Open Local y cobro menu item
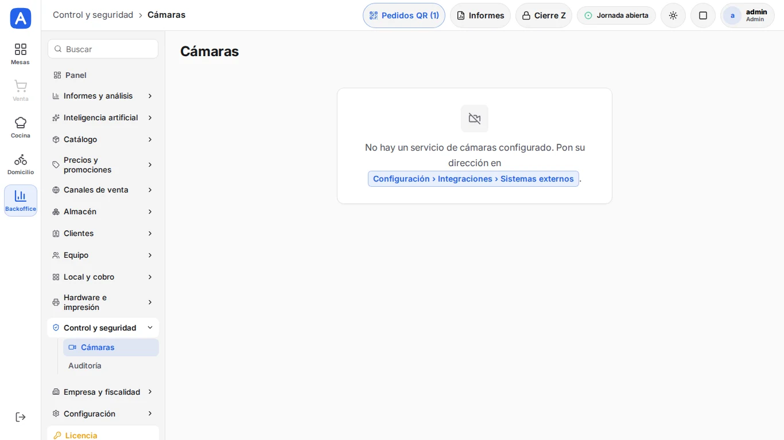Viewport: 784px width, 440px height. click(x=103, y=277)
